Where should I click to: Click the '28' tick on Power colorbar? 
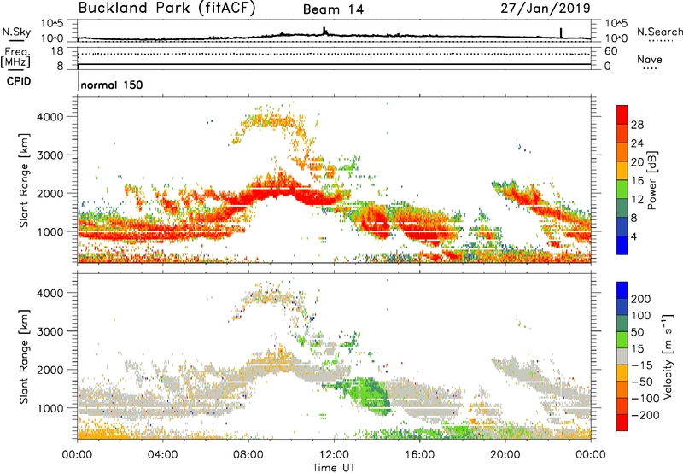(637, 125)
